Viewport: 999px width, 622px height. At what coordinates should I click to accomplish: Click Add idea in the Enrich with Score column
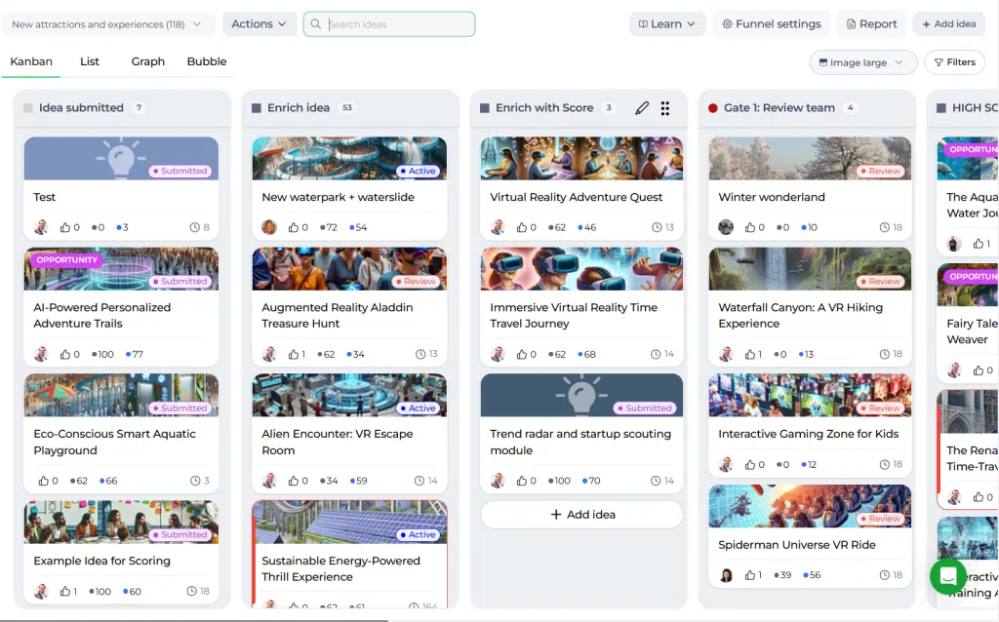(581, 515)
